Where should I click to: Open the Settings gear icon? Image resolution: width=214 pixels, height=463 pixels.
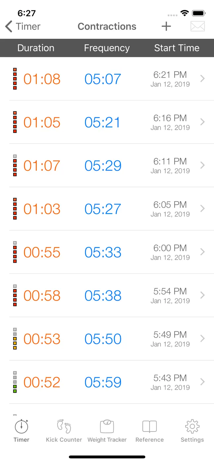[x=192, y=427]
